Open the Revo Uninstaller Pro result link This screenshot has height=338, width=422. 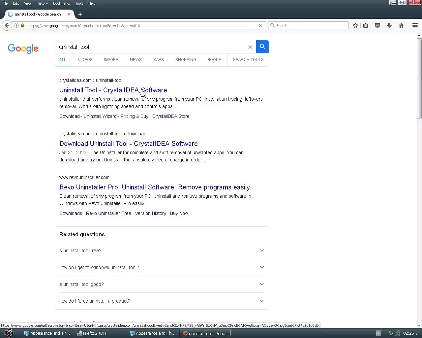(x=155, y=187)
